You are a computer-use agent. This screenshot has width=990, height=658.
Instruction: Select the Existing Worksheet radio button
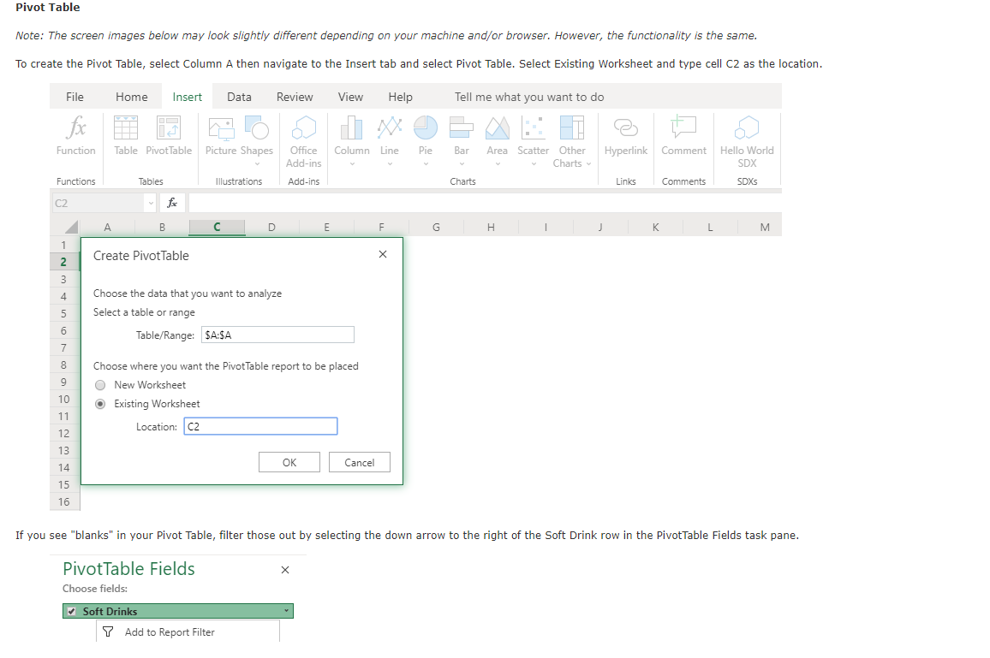tap(100, 403)
